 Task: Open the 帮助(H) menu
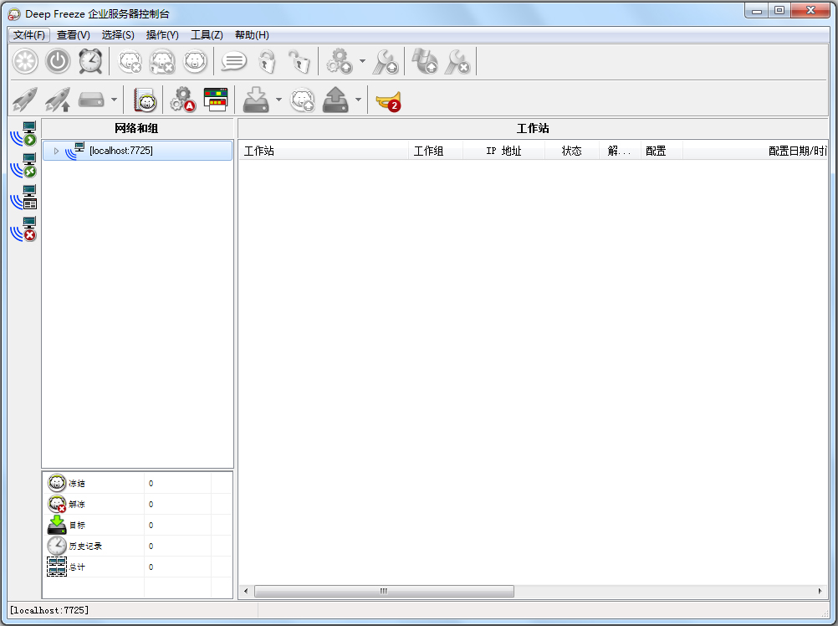pyautogui.click(x=252, y=35)
